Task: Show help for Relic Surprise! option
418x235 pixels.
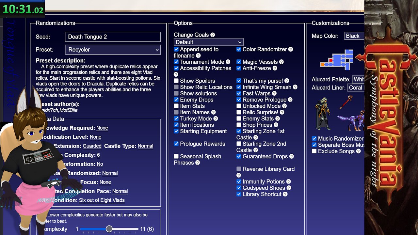Action: tap(282, 112)
